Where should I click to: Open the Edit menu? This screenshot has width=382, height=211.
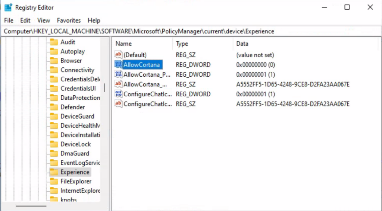coord(25,20)
